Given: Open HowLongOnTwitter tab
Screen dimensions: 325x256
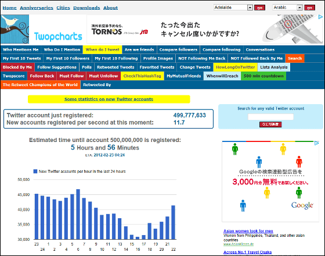Looking at the screenshot, I should [x=235, y=67].
